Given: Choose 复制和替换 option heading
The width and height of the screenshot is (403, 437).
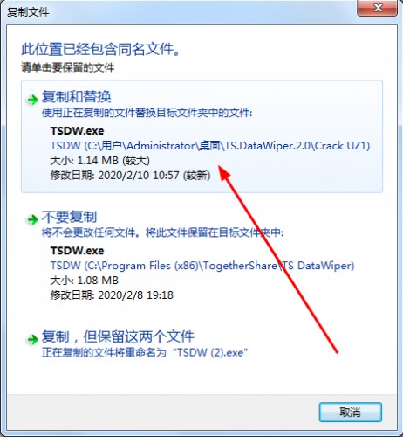Looking at the screenshot, I should [x=77, y=96].
